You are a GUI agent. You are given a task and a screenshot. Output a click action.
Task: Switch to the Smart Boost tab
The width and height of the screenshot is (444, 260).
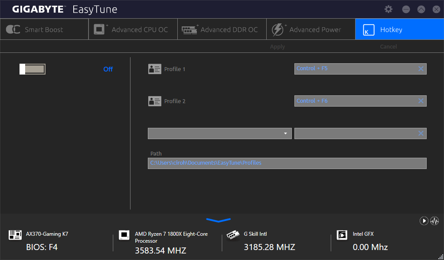(44, 29)
